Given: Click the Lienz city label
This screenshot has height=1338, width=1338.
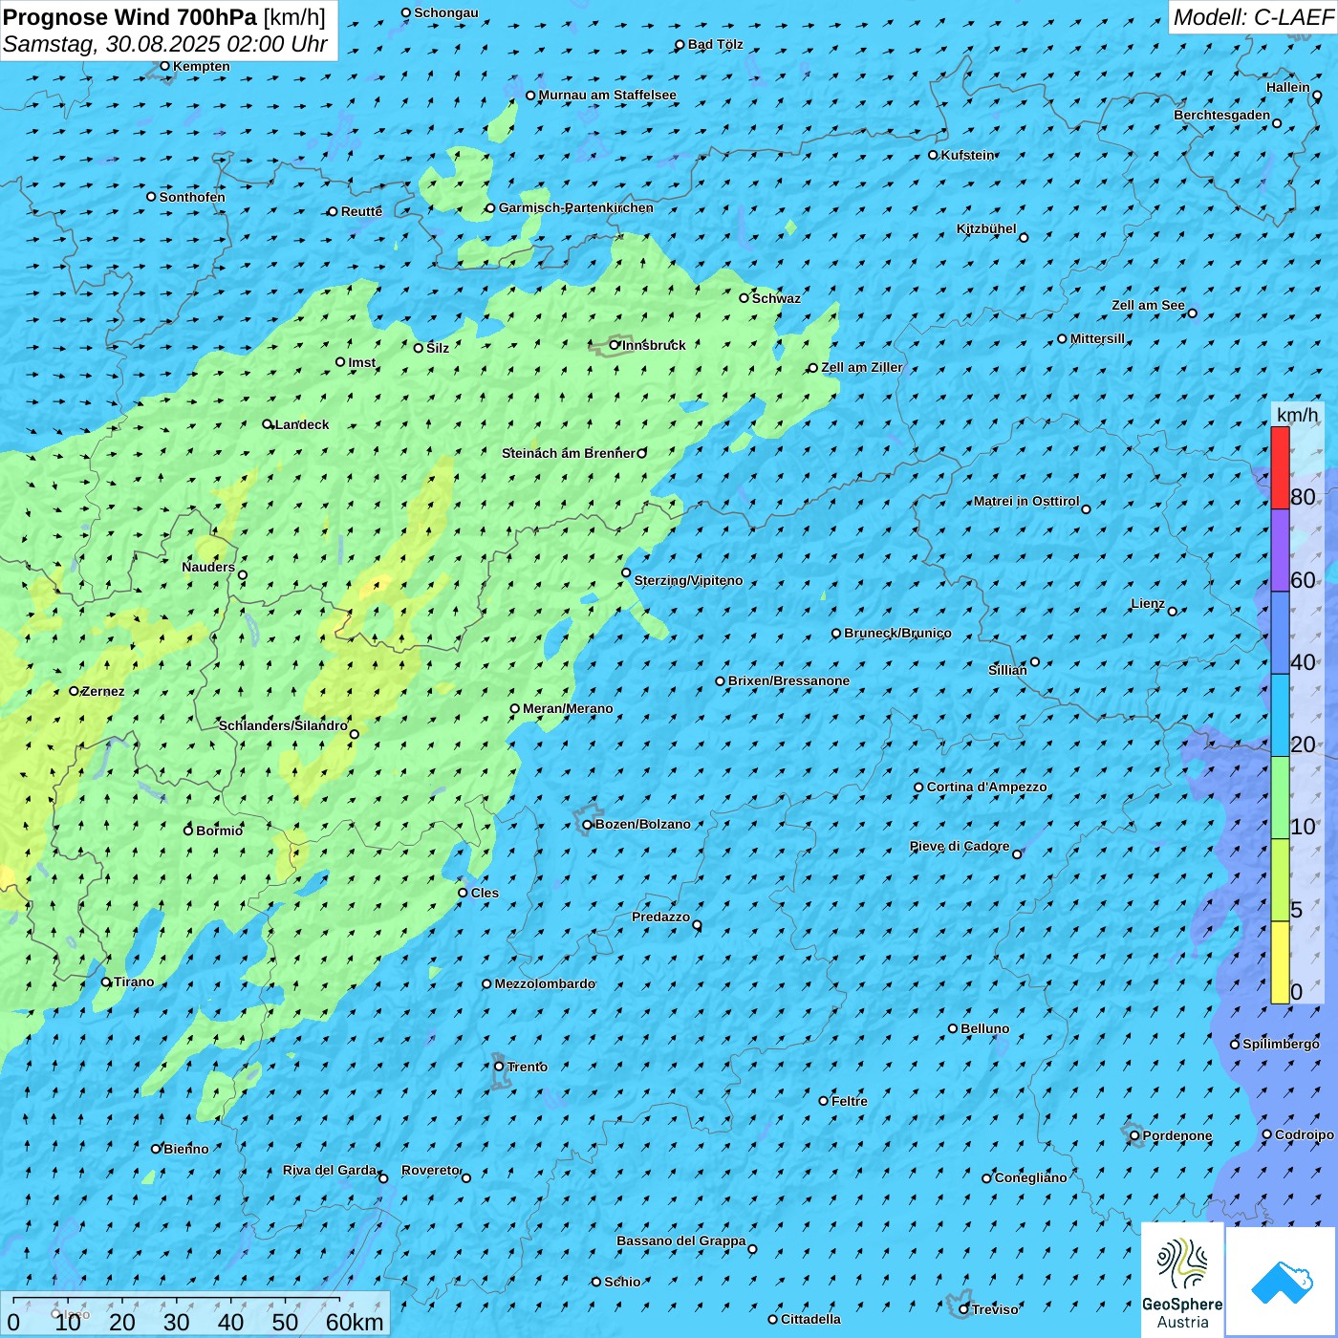Looking at the screenshot, I should click(x=1148, y=603).
